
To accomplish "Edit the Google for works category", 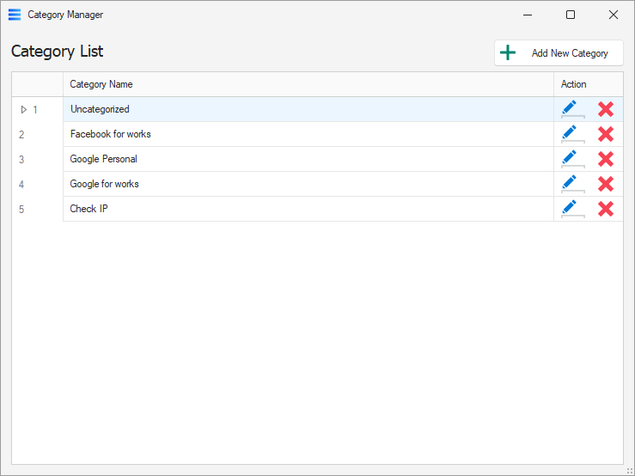I will click(x=569, y=183).
